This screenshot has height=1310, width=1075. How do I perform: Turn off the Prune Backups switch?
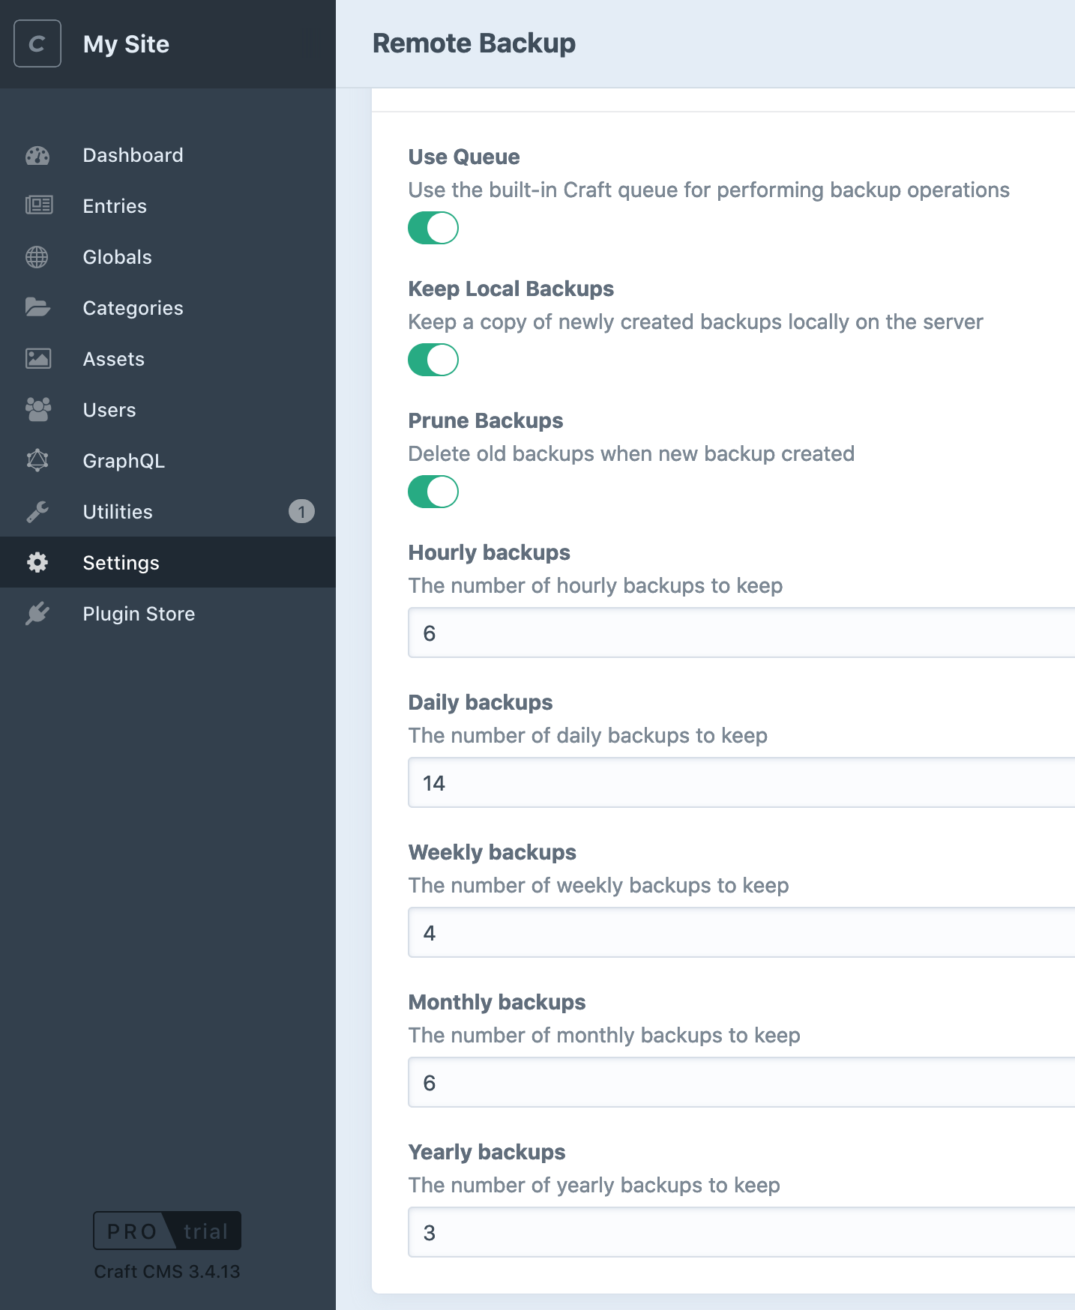(433, 492)
